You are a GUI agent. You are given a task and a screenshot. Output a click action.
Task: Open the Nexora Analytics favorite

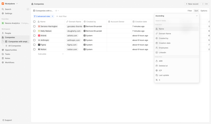[x=15, y=23]
